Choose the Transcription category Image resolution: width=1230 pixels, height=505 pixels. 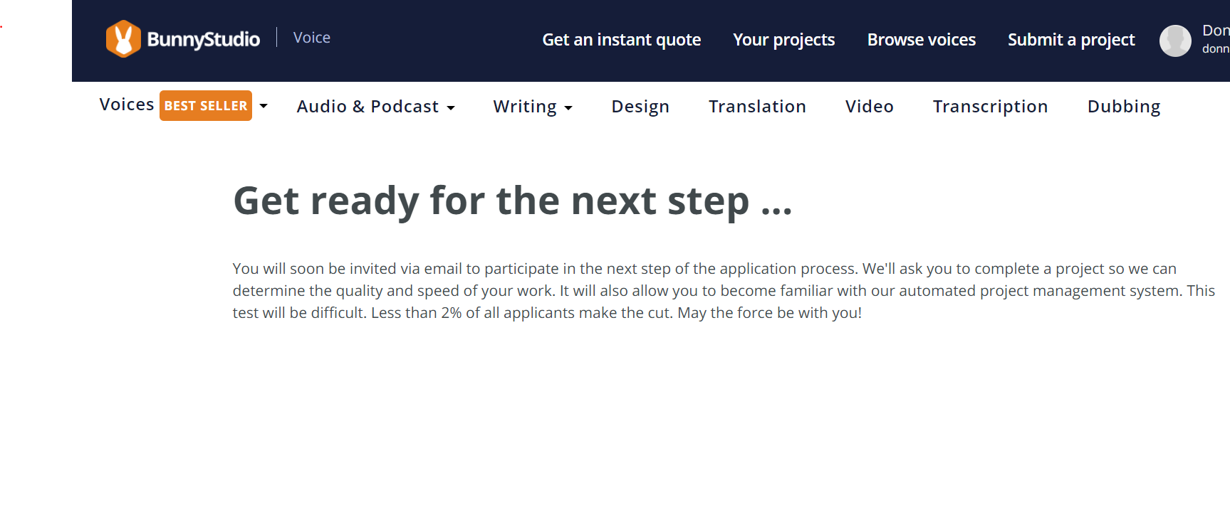[x=990, y=107]
